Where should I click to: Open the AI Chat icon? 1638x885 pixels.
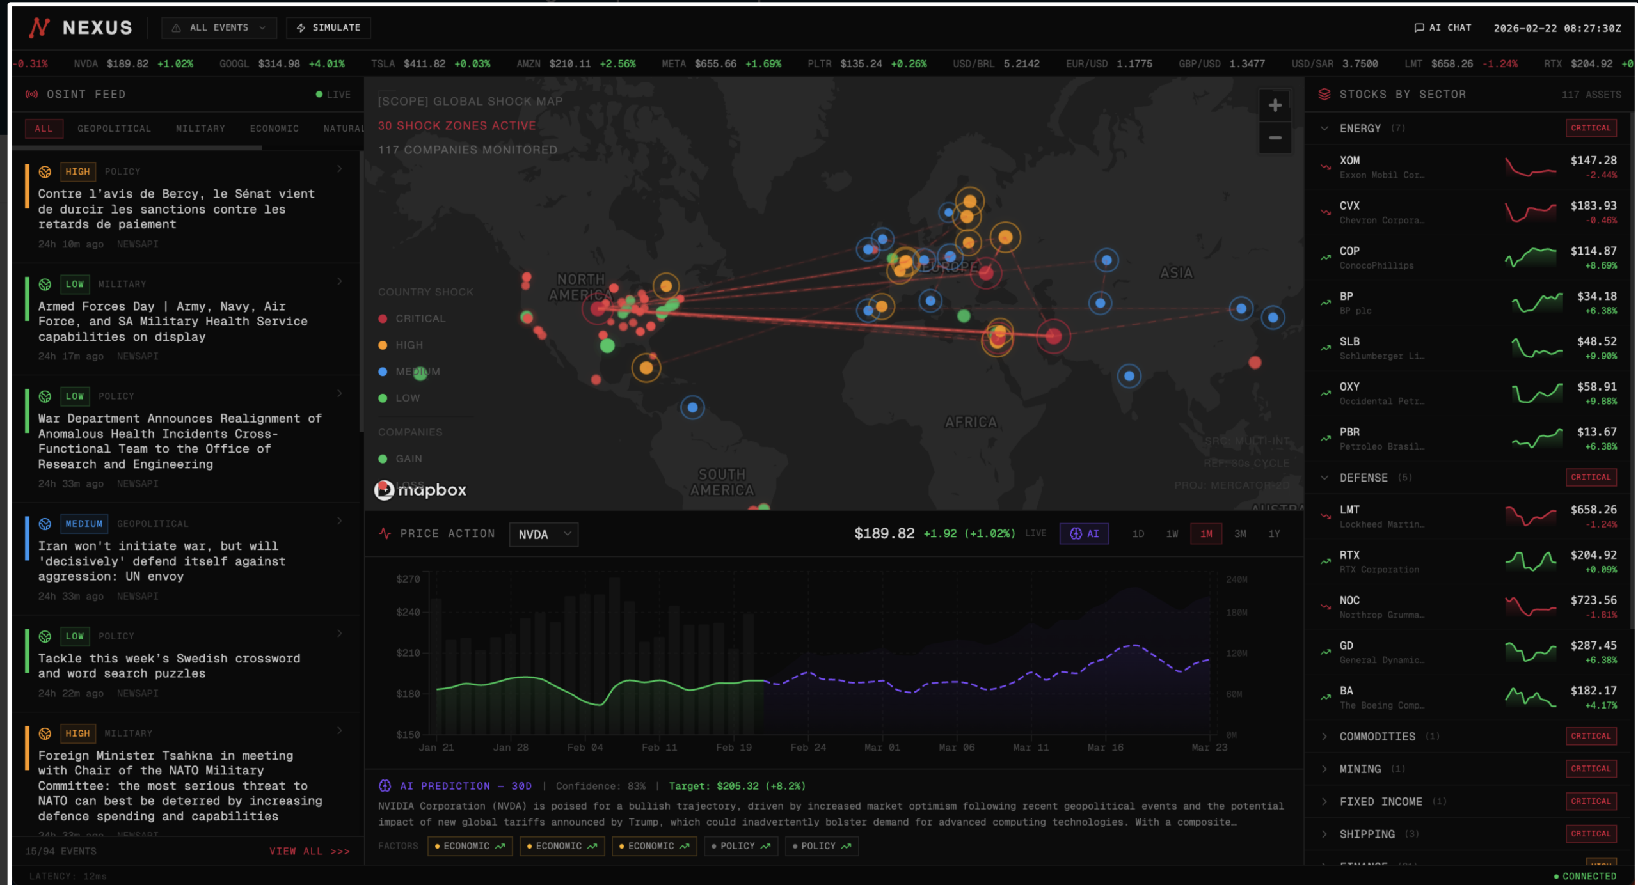coord(1419,27)
